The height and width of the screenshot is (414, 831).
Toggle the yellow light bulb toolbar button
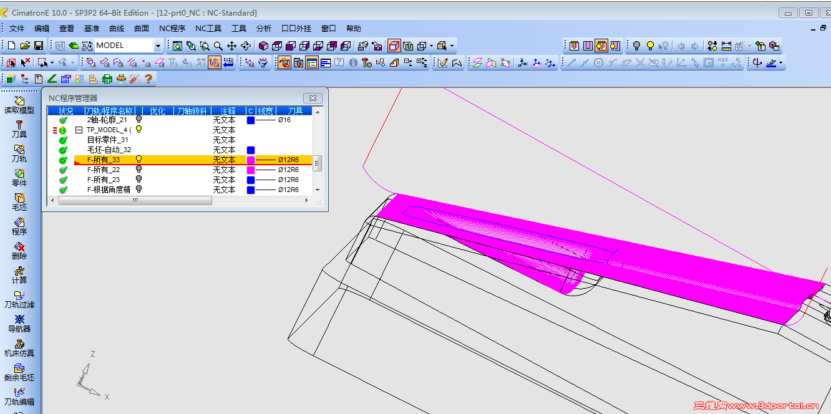[x=650, y=46]
